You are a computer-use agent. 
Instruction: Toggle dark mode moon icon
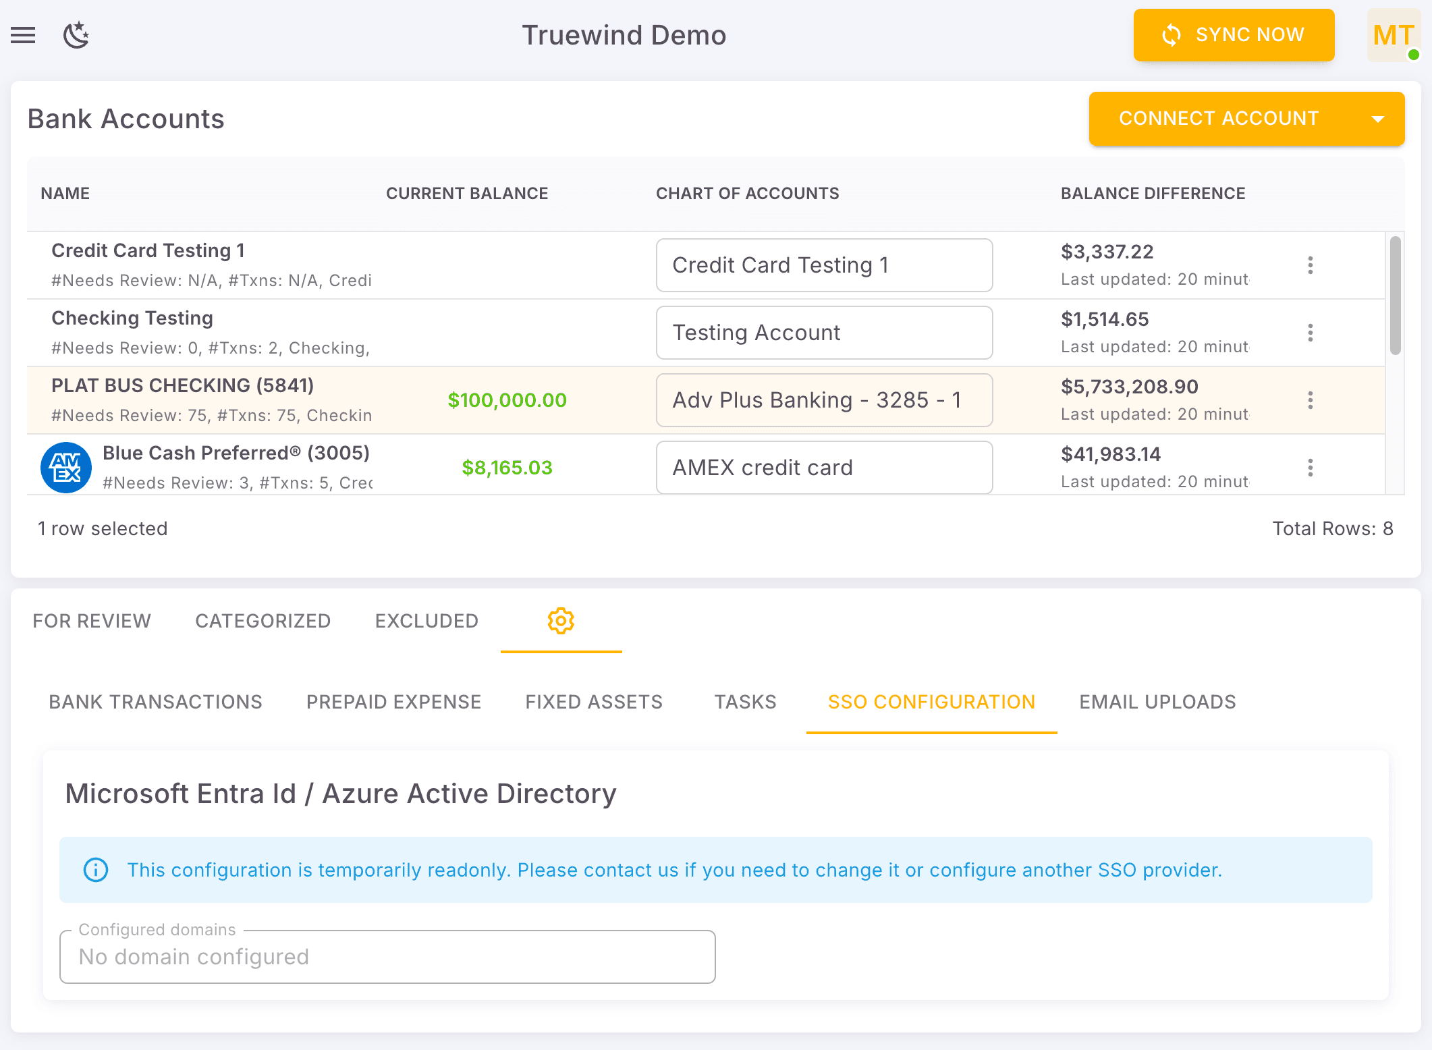tap(76, 35)
